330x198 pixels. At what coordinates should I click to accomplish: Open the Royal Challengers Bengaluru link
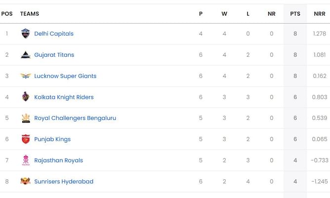click(x=75, y=118)
